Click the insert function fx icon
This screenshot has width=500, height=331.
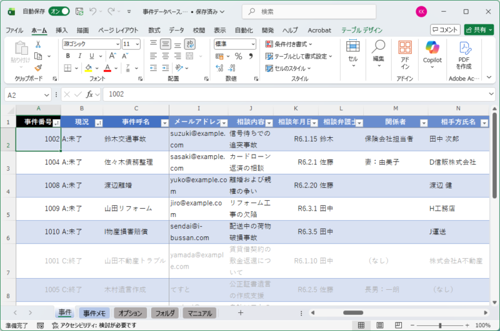[x=91, y=94]
